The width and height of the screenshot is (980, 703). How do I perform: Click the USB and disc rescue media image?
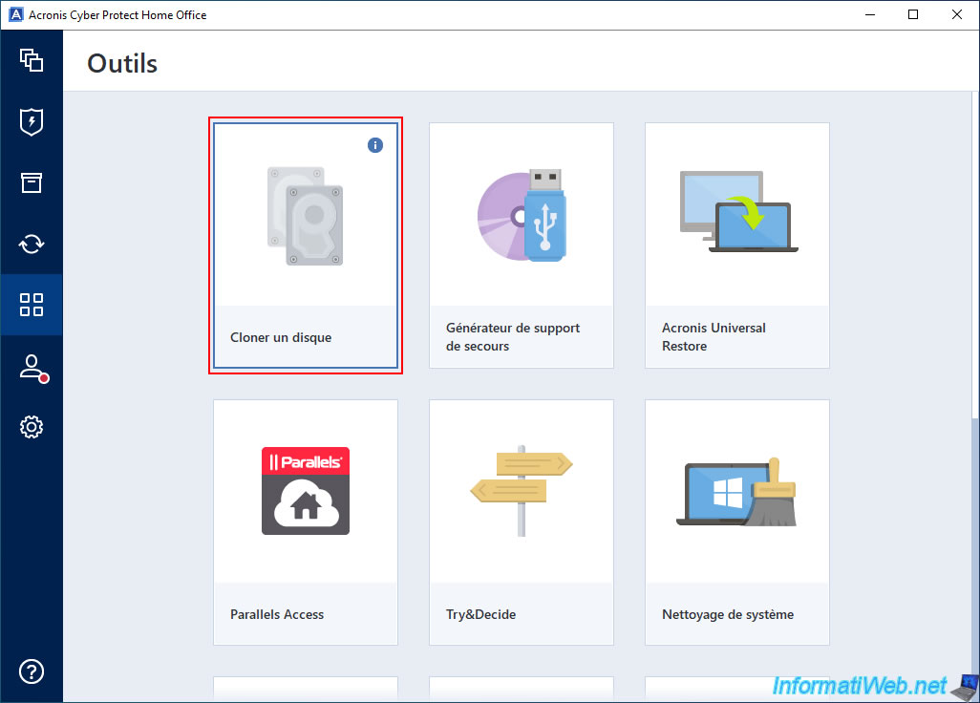point(522,215)
